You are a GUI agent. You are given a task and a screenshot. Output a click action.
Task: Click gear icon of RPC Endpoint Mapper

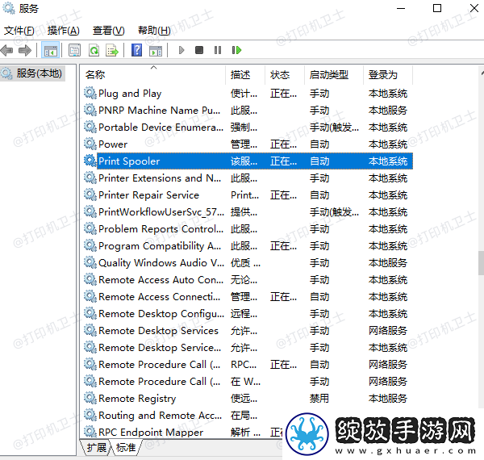click(90, 432)
